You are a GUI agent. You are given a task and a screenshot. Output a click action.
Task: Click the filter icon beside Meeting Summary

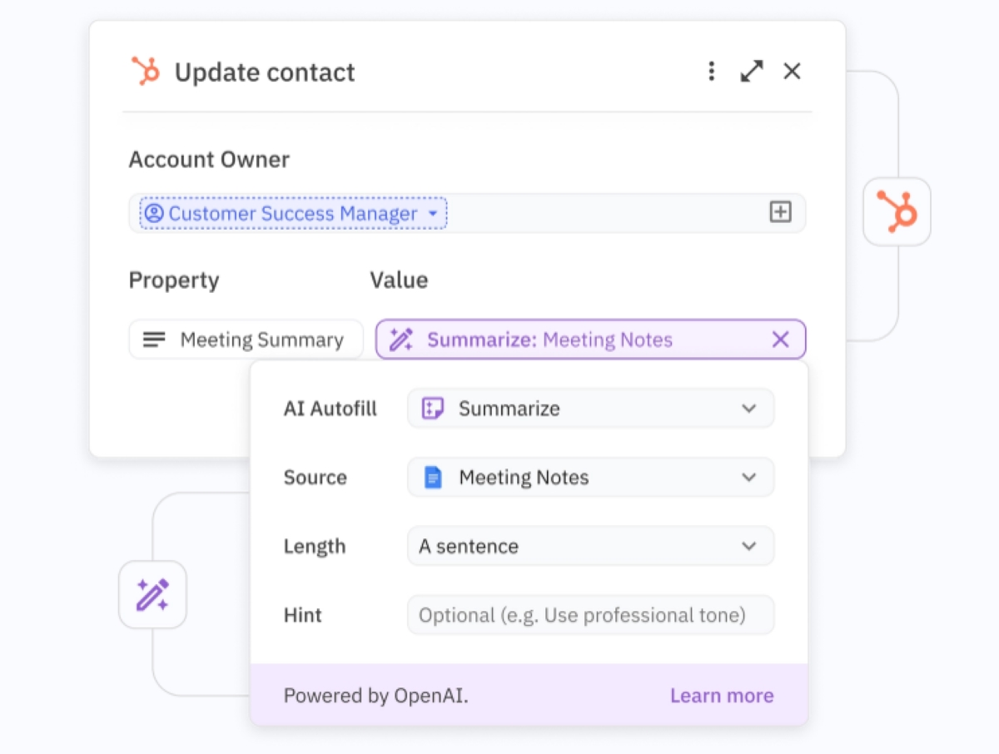tap(154, 339)
